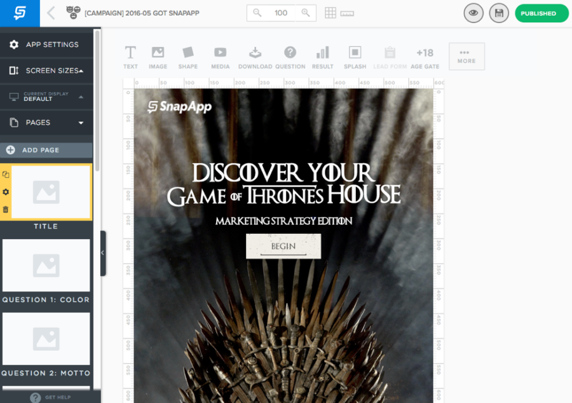Viewport: 572px width, 403px height.
Task: Delete the Title page with trash icon
Action: point(6,209)
